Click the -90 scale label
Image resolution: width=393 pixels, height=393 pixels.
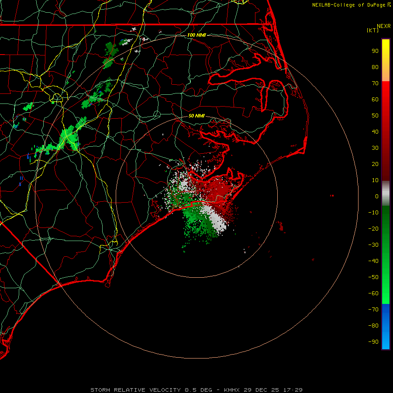click(x=373, y=342)
